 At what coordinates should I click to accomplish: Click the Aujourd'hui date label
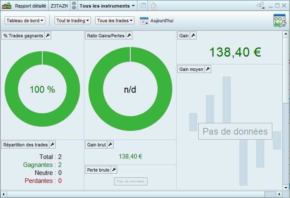point(162,21)
